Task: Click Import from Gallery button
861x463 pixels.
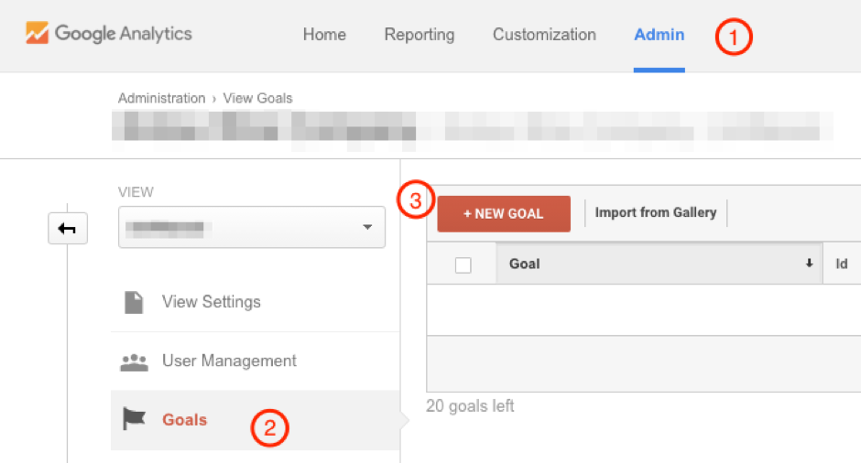Action: click(x=656, y=212)
